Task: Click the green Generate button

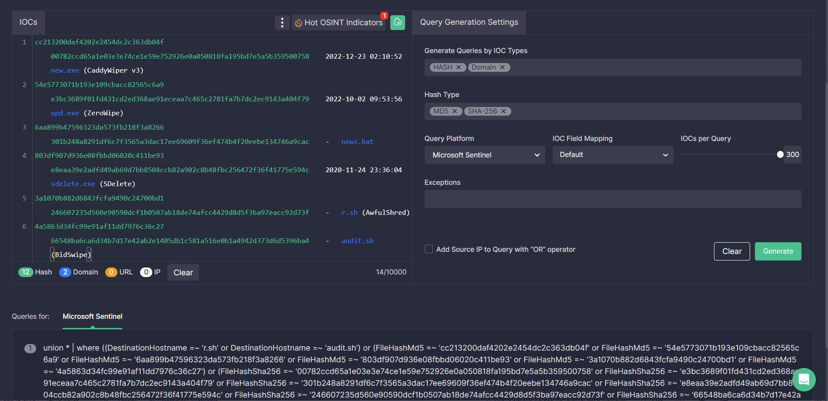Action: (x=778, y=251)
